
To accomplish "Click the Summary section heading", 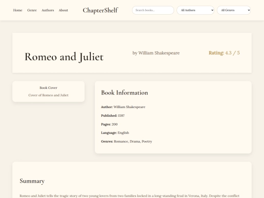I will pyautogui.click(x=32, y=181).
